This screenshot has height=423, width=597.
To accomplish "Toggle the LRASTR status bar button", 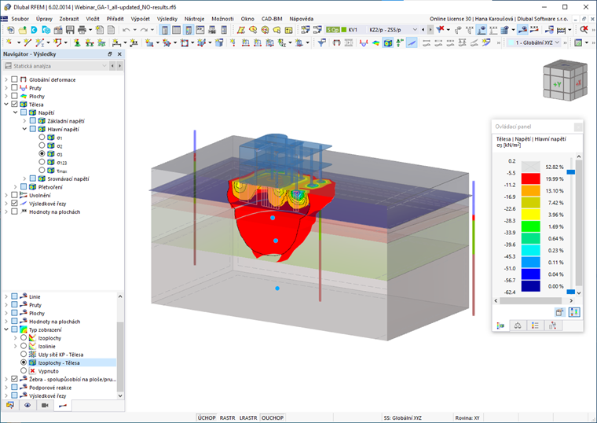I will pyautogui.click(x=248, y=418).
